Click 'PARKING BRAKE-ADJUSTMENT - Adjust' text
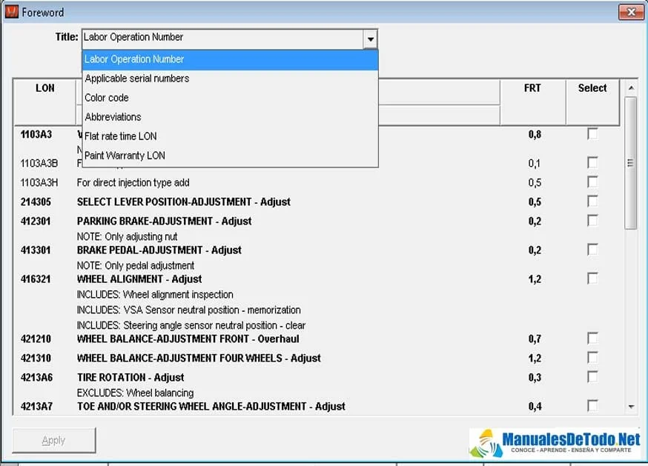 click(164, 222)
